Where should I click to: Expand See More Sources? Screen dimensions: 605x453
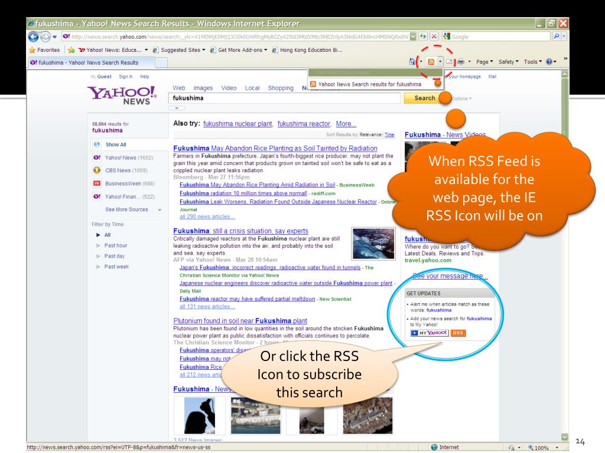(133, 209)
